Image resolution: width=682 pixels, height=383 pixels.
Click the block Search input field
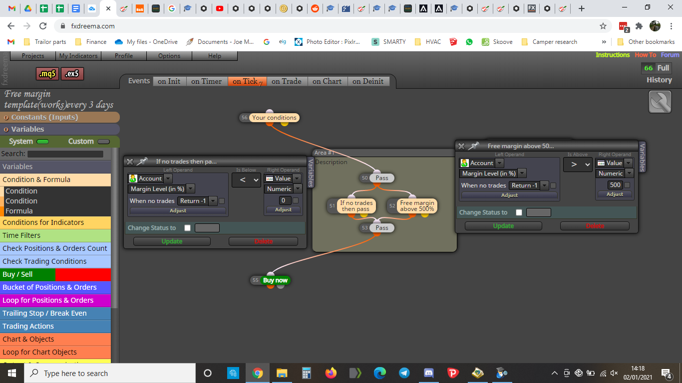coord(65,154)
